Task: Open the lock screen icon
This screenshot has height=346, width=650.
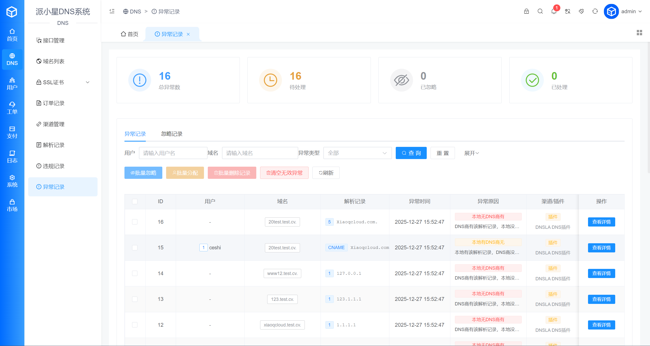Action: tap(526, 11)
